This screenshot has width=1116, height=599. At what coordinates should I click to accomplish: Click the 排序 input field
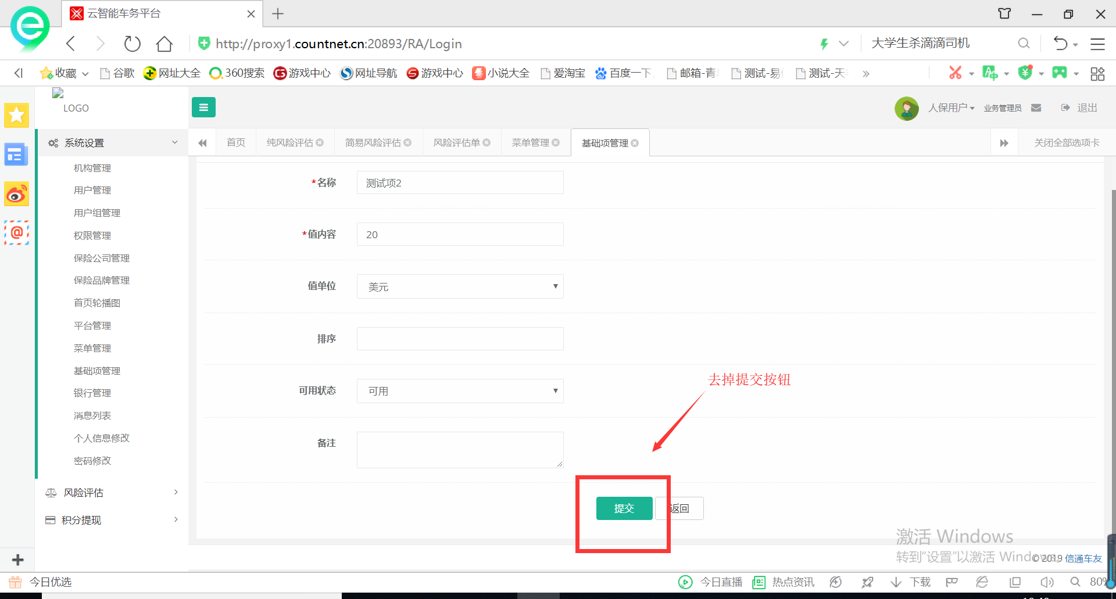[x=460, y=339]
